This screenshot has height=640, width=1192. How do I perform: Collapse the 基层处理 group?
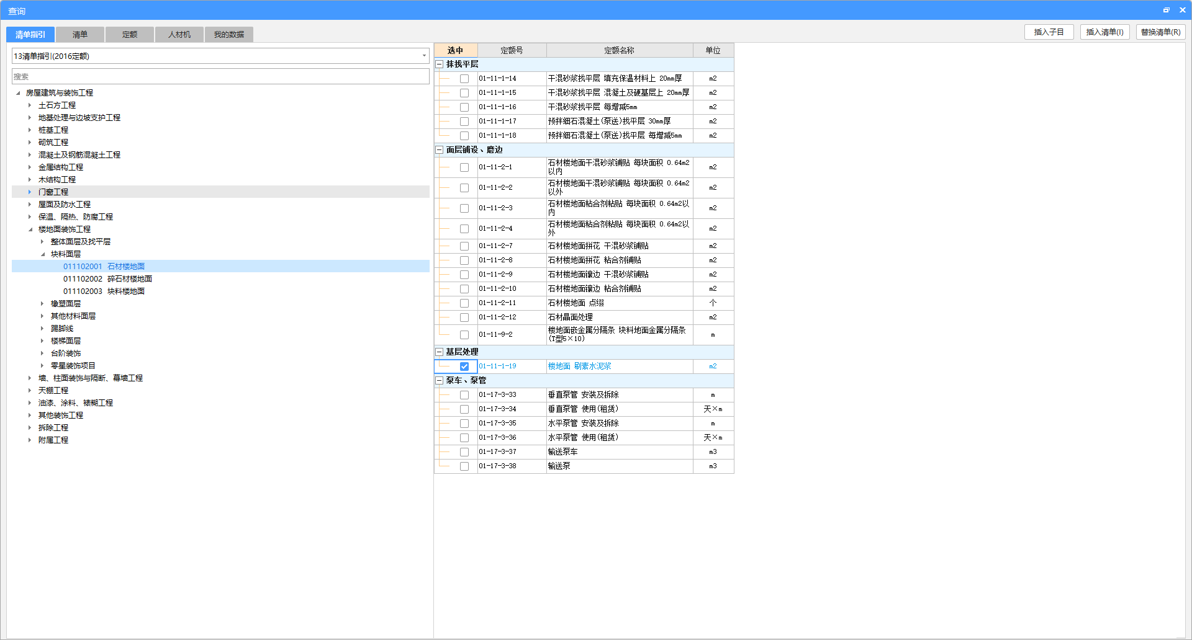click(440, 352)
